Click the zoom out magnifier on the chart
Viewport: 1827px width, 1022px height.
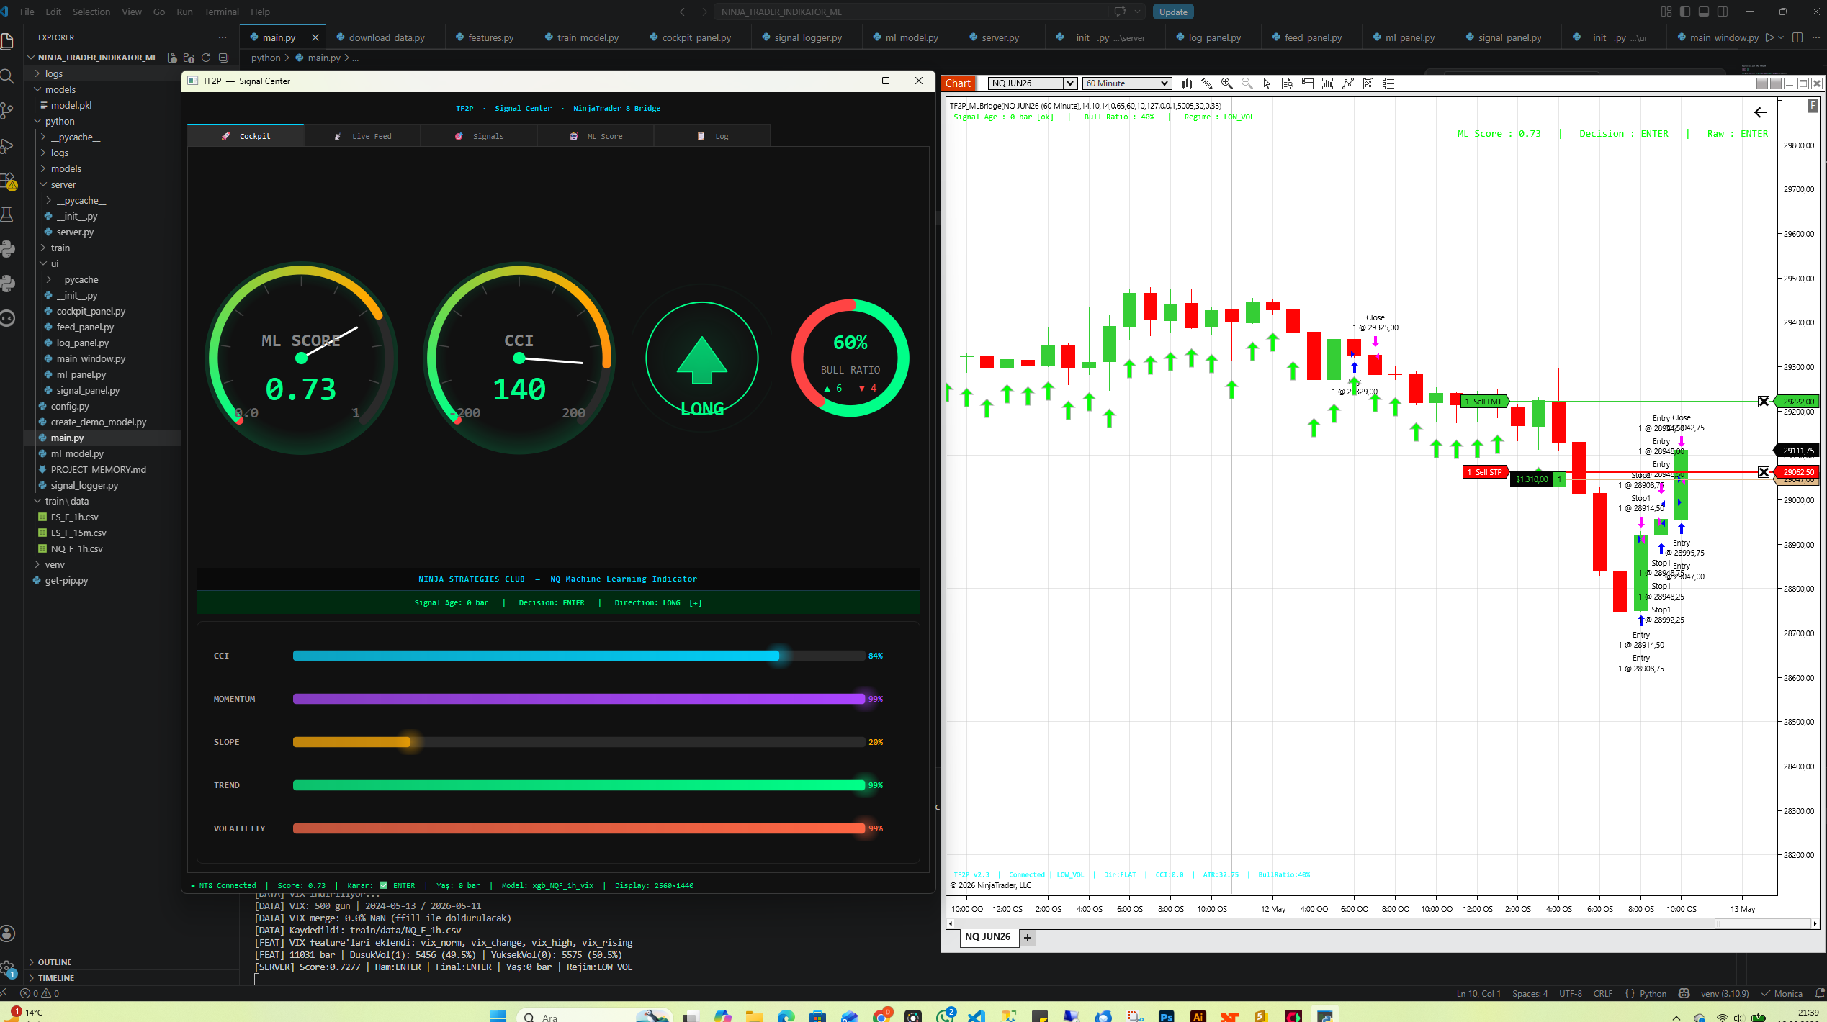click(1247, 83)
